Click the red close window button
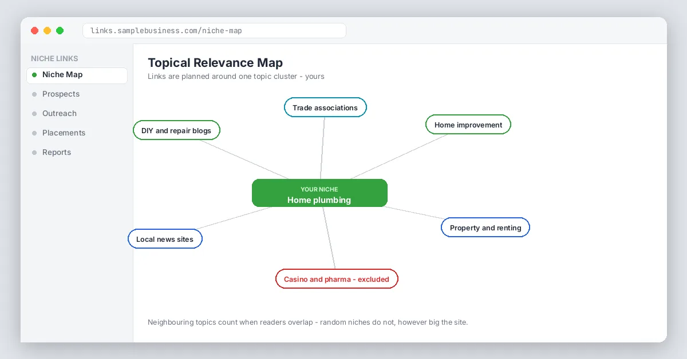687x359 pixels. [x=35, y=31]
